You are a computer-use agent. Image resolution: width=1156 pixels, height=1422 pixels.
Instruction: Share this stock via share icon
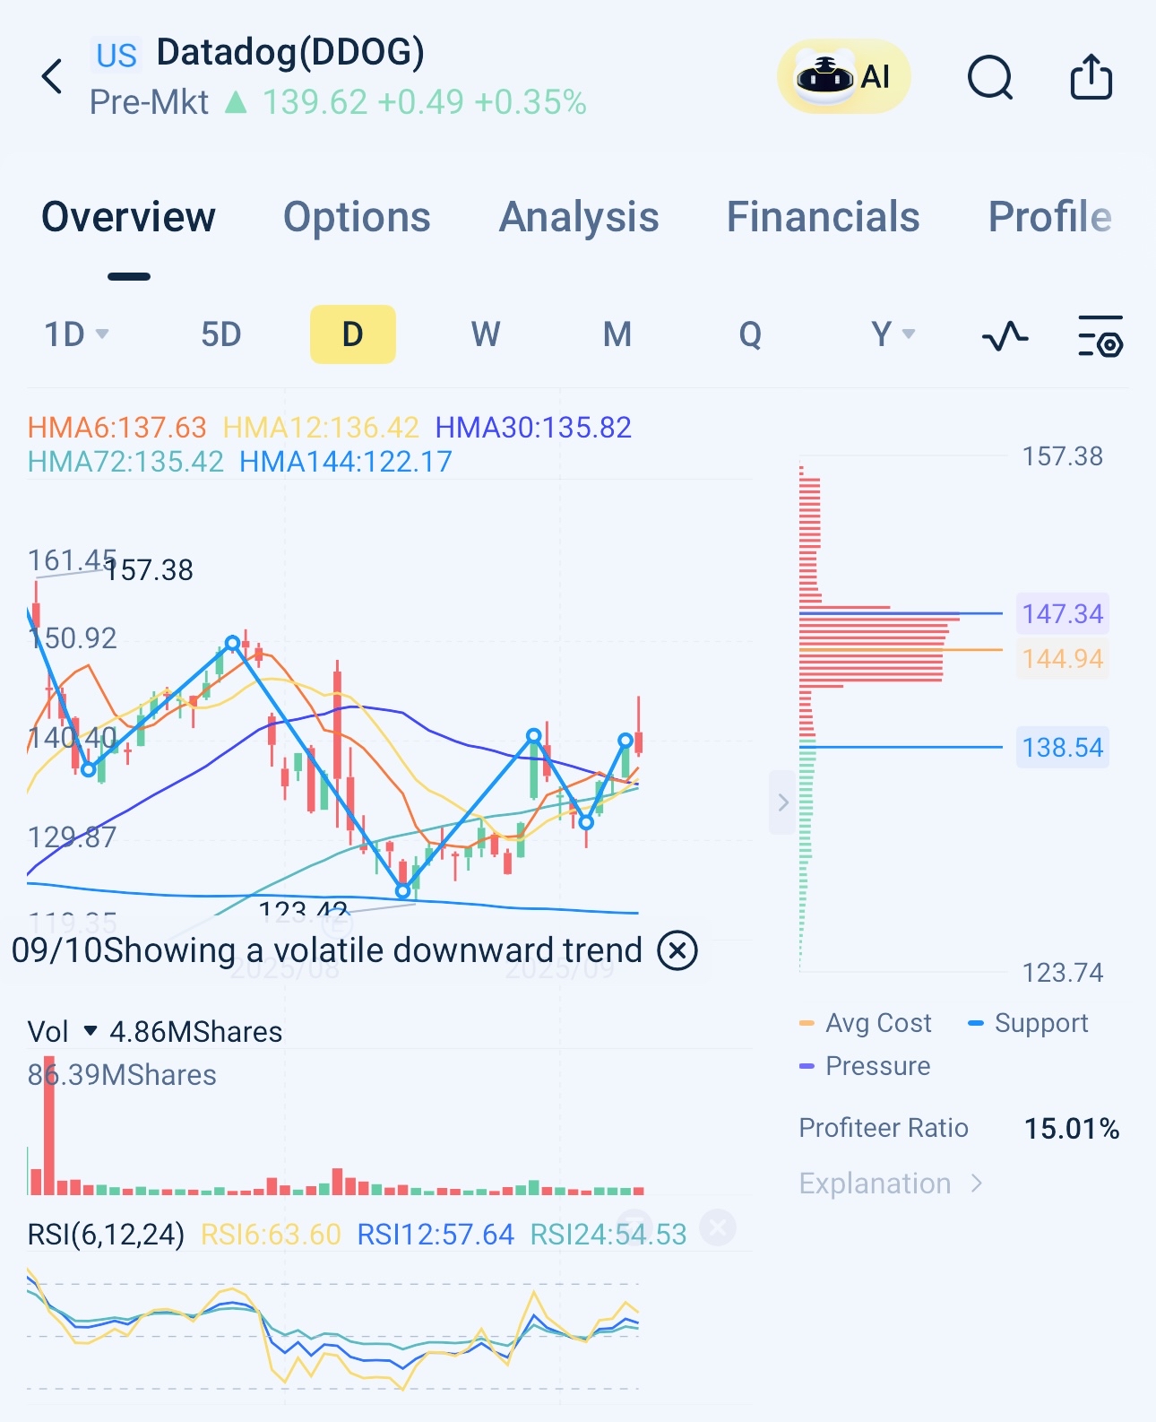[1091, 78]
